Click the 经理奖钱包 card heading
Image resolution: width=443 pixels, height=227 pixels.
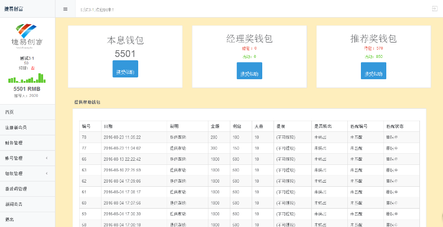[x=249, y=38]
